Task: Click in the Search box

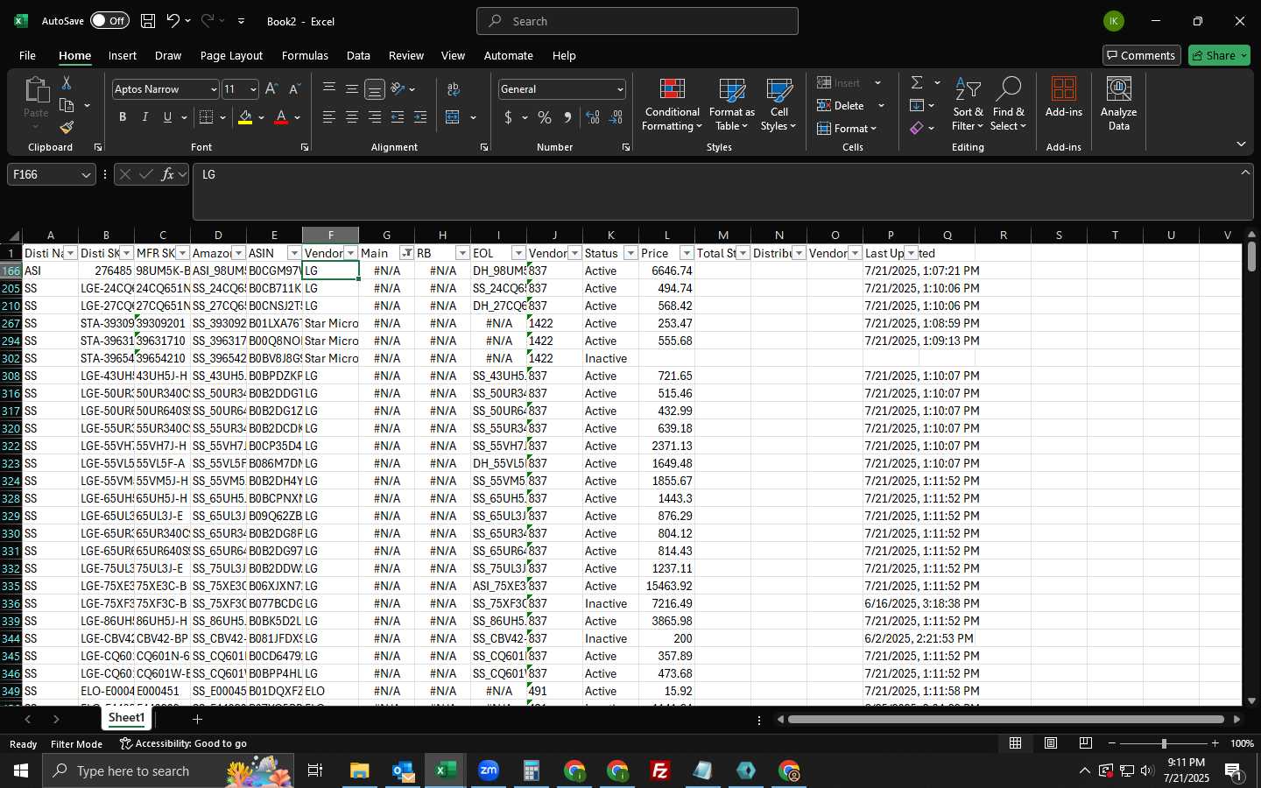Action: pos(638,21)
